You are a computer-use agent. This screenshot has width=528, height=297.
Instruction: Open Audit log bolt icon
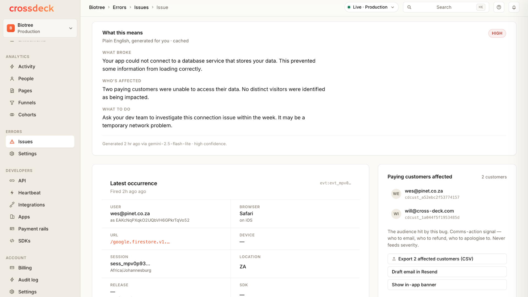(12, 280)
